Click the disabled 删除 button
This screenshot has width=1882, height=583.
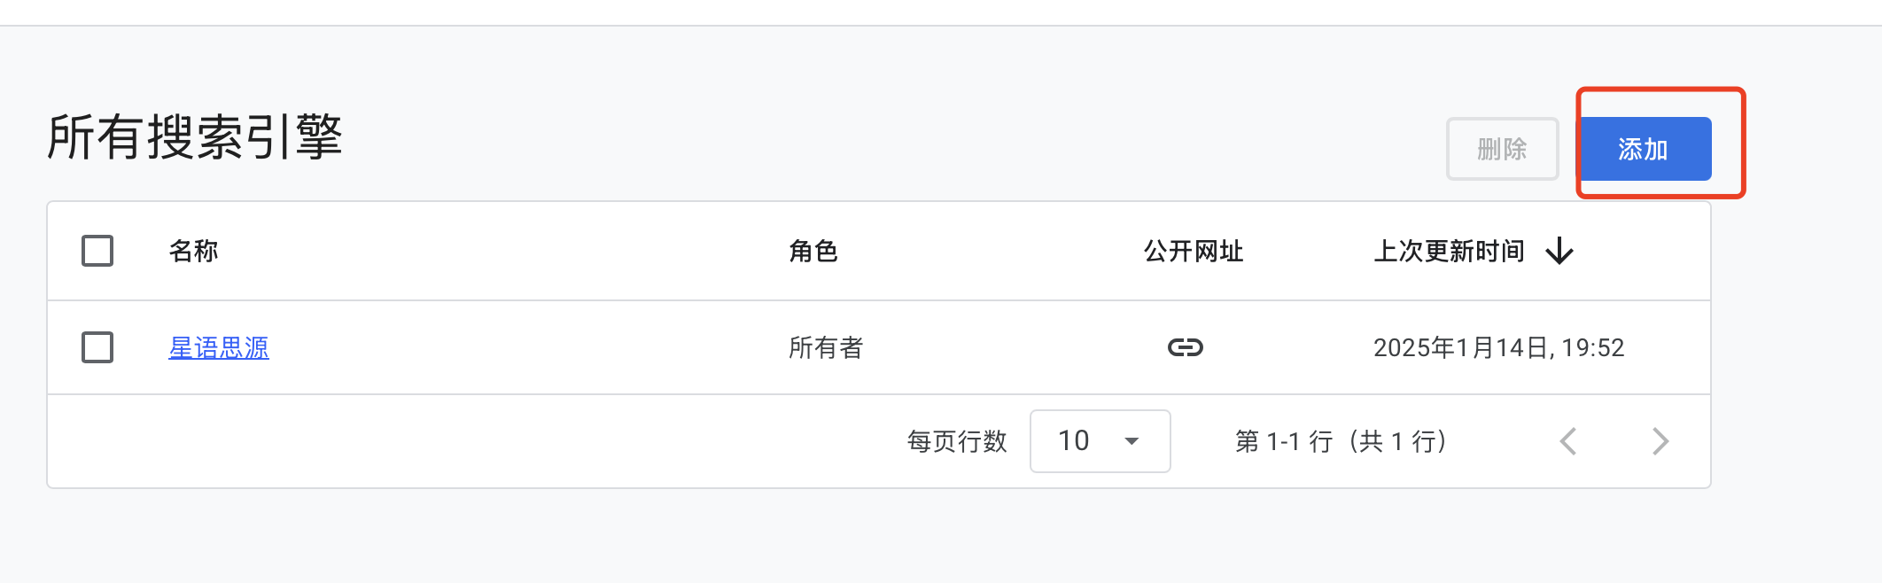1502,149
